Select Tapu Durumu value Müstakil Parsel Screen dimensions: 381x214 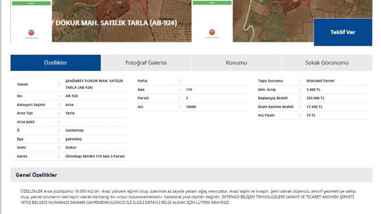pos(320,81)
